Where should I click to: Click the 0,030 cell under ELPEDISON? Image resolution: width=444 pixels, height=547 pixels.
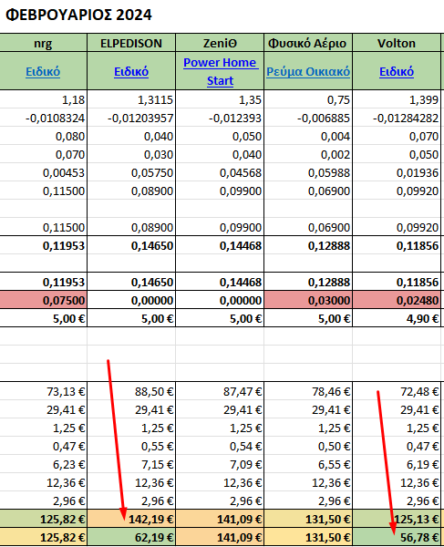pos(131,154)
